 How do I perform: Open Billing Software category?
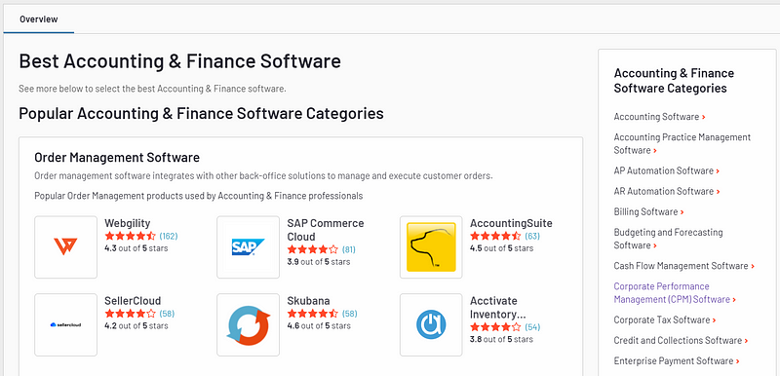tap(648, 211)
